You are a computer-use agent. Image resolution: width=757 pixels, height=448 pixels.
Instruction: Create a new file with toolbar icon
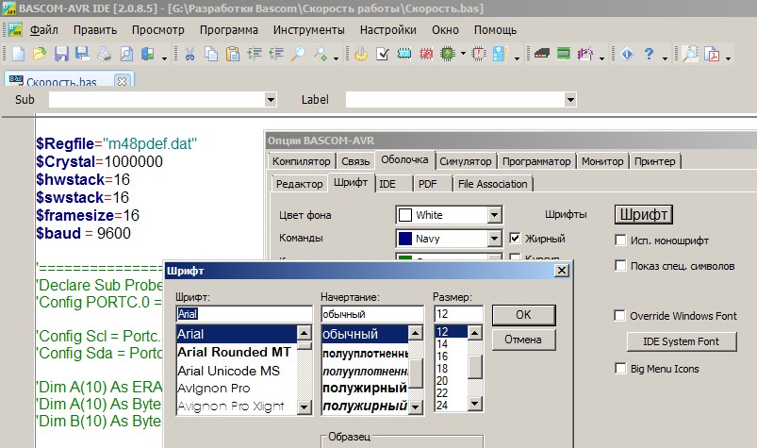pyautogui.click(x=18, y=54)
